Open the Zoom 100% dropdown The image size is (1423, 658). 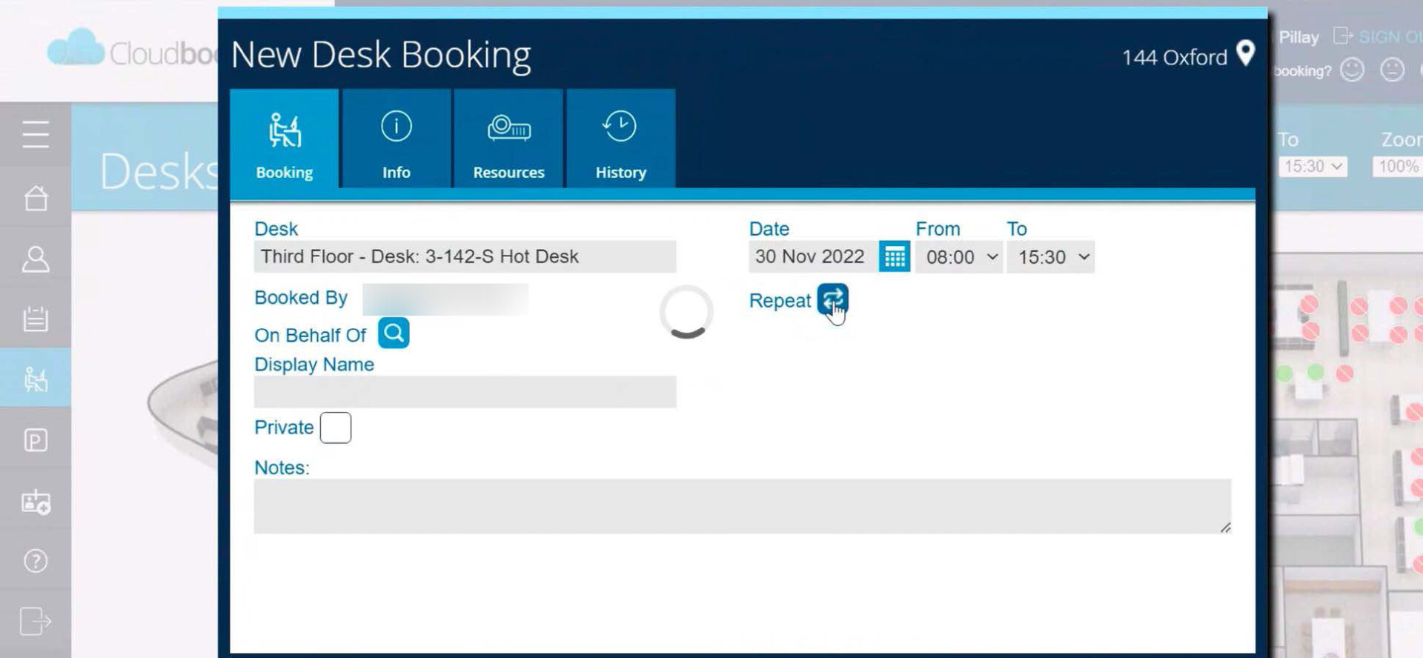tap(1397, 167)
